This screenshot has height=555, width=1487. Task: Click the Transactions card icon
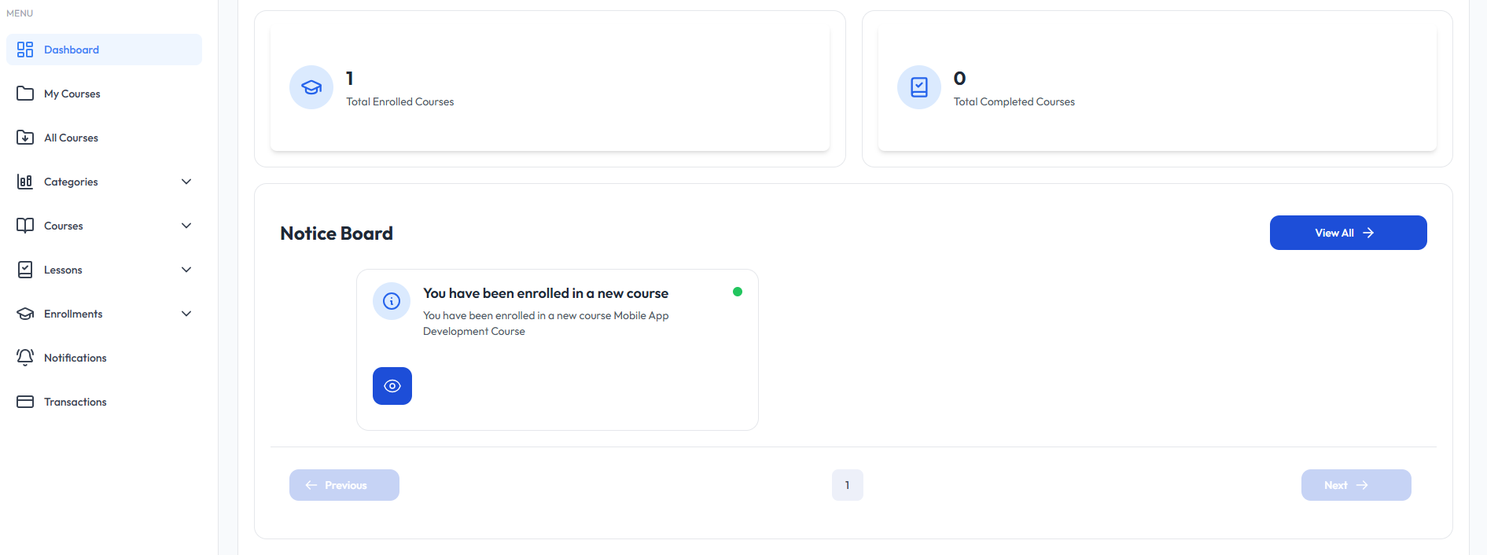coord(25,402)
